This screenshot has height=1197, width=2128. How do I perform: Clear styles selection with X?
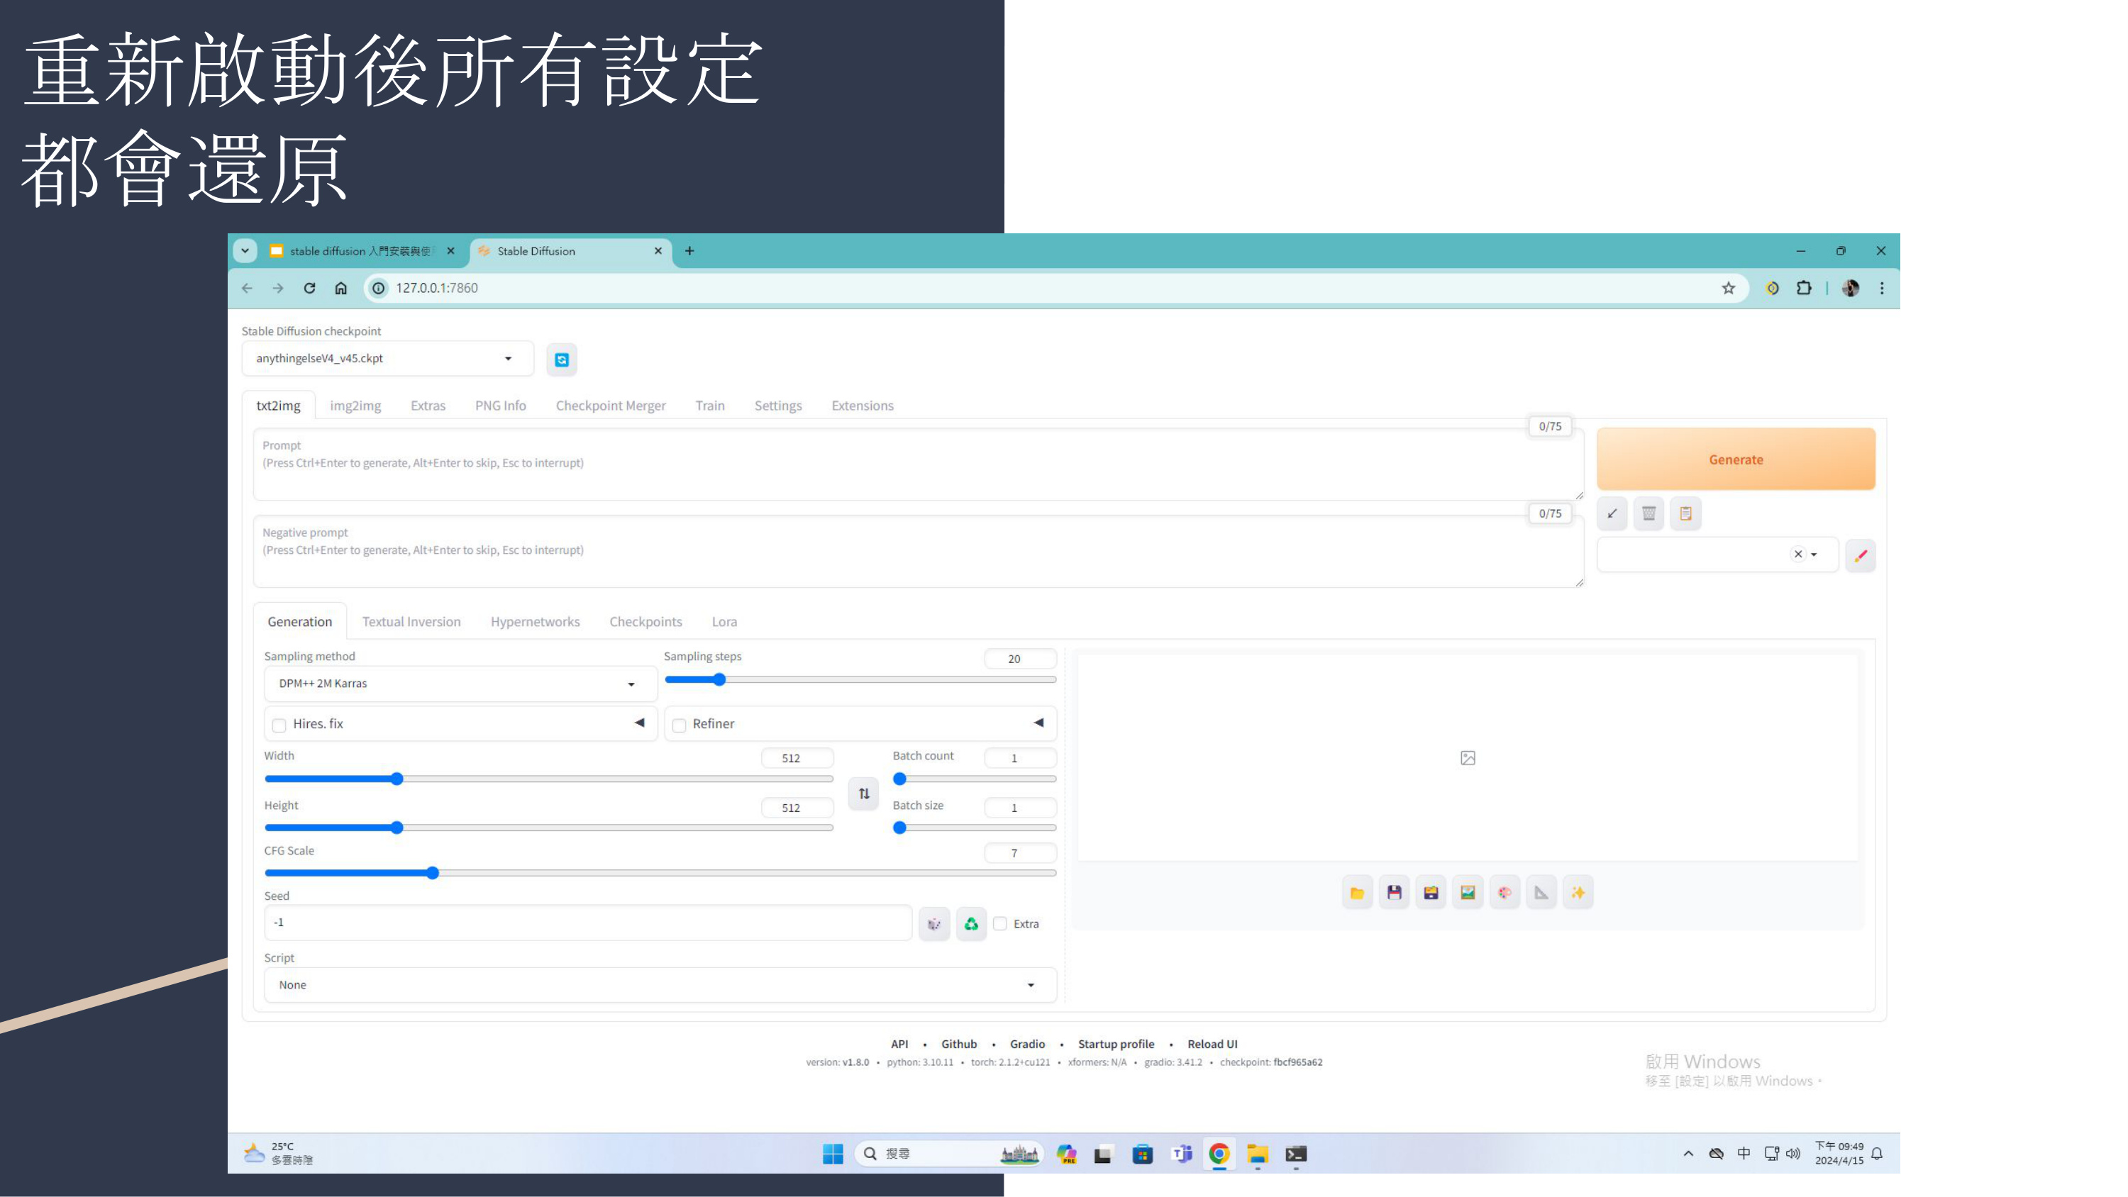pyautogui.click(x=1797, y=555)
